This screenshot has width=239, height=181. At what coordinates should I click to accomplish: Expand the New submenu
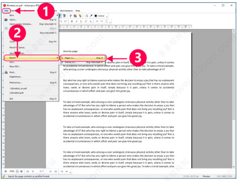click(x=31, y=15)
